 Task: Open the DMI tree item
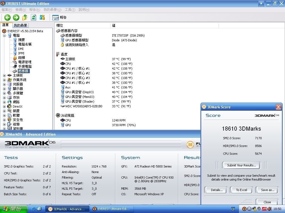coord(21,49)
